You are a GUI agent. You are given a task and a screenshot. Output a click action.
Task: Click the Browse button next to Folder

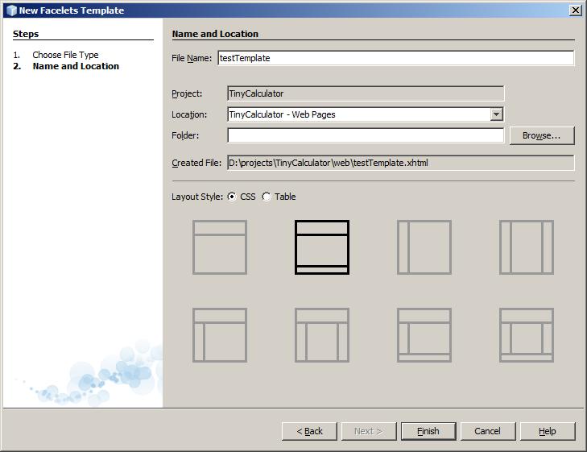coord(542,135)
